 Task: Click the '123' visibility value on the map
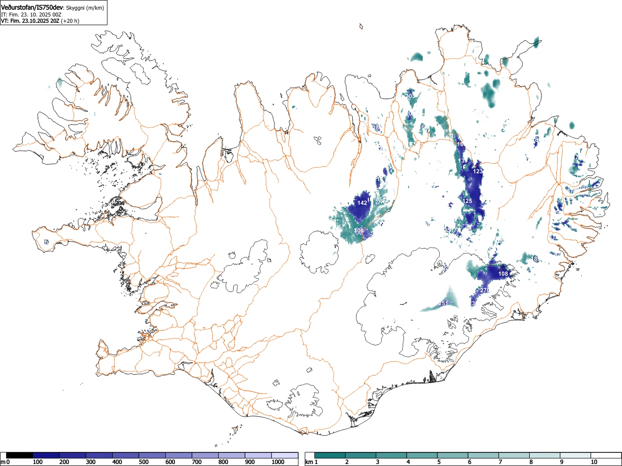point(478,171)
